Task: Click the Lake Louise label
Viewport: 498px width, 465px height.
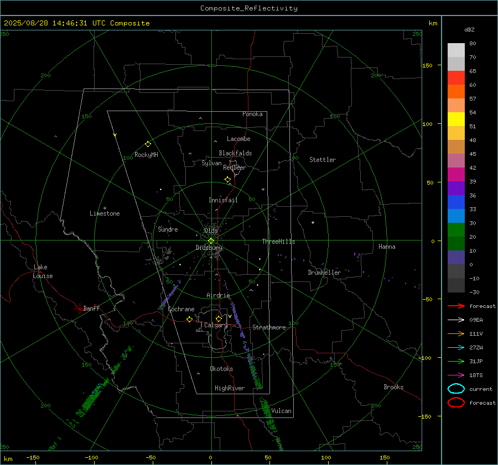Action: (43, 271)
